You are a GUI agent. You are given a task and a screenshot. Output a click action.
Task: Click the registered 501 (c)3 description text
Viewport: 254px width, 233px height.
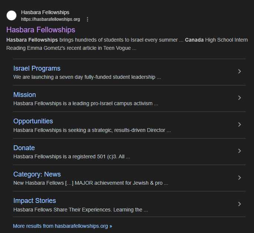click(x=72, y=156)
